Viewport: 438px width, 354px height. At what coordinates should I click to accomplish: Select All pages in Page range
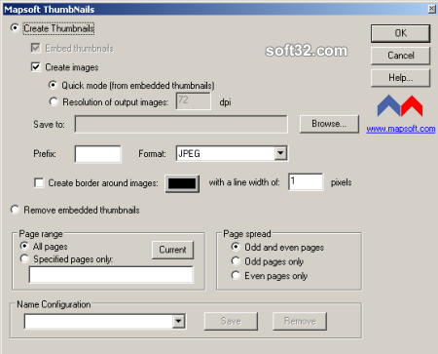pos(24,246)
